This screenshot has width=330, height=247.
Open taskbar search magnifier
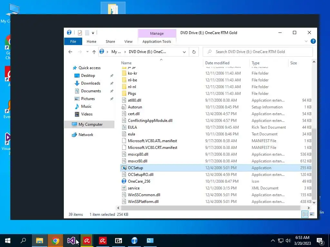click(x=23, y=241)
